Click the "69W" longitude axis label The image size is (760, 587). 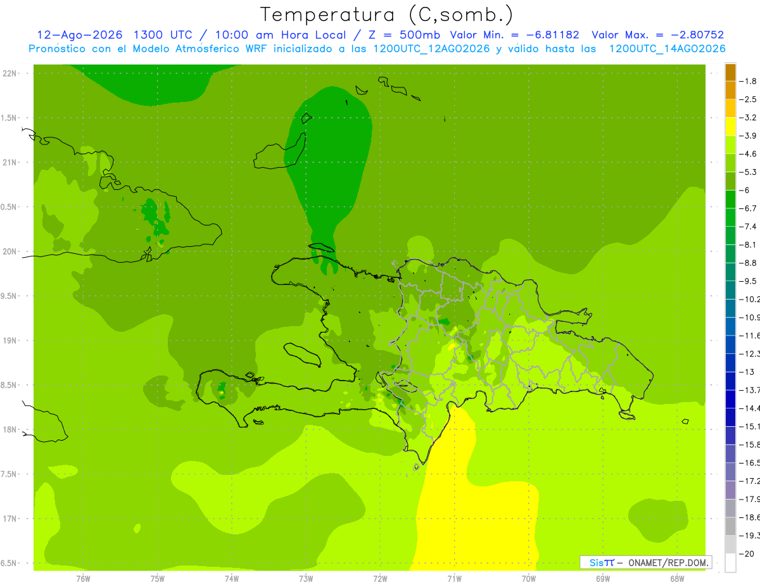tap(603, 579)
